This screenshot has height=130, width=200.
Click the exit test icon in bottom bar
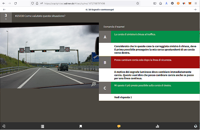click(x=4, y=126)
